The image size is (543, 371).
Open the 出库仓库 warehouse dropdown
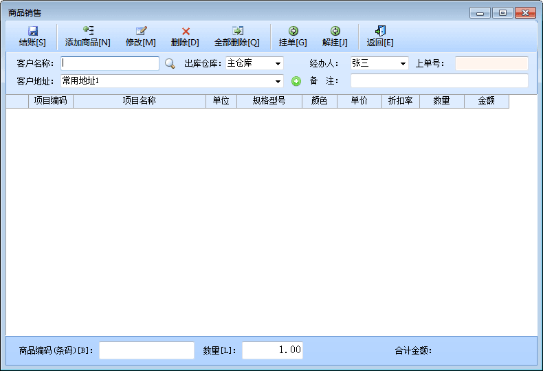pyautogui.click(x=278, y=64)
